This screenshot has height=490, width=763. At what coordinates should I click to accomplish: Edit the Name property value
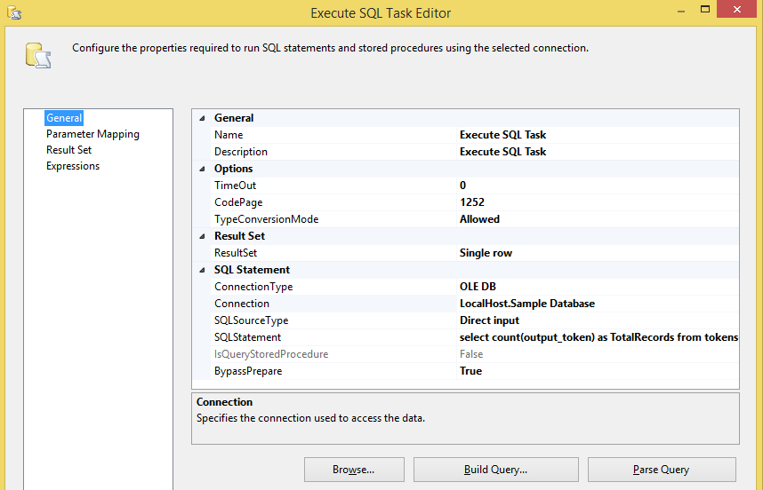click(x=596, y=135)
